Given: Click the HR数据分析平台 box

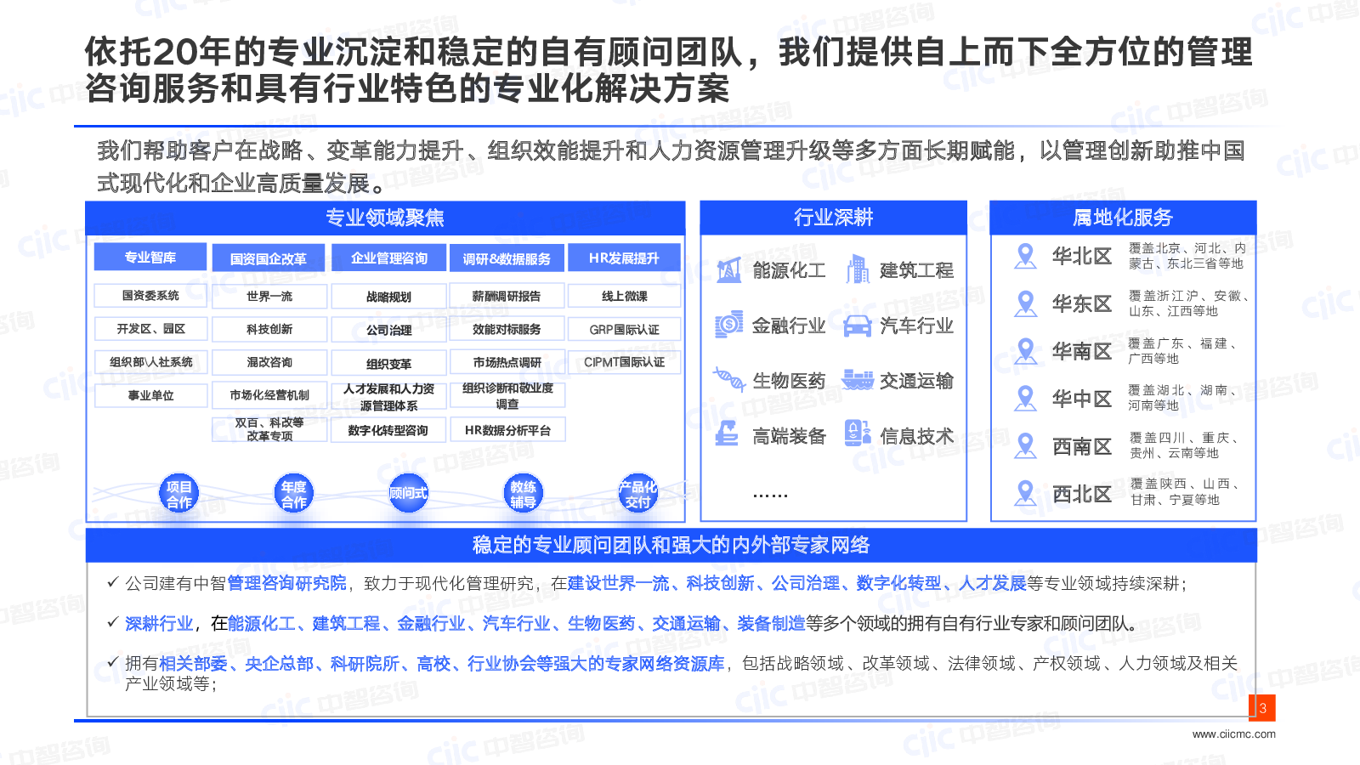Looking at the screenshot, I should (x=507, y=430).
